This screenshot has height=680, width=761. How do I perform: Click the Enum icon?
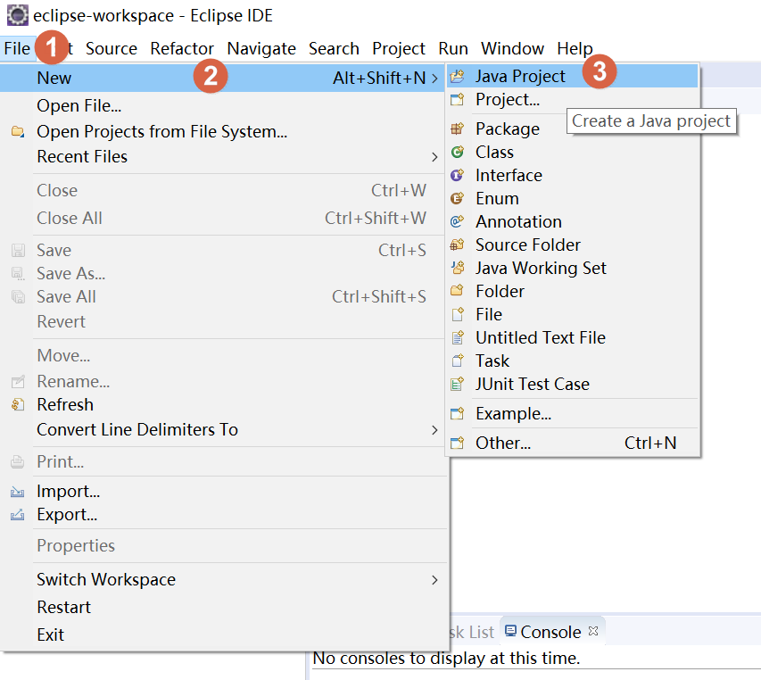coord(458,198)
